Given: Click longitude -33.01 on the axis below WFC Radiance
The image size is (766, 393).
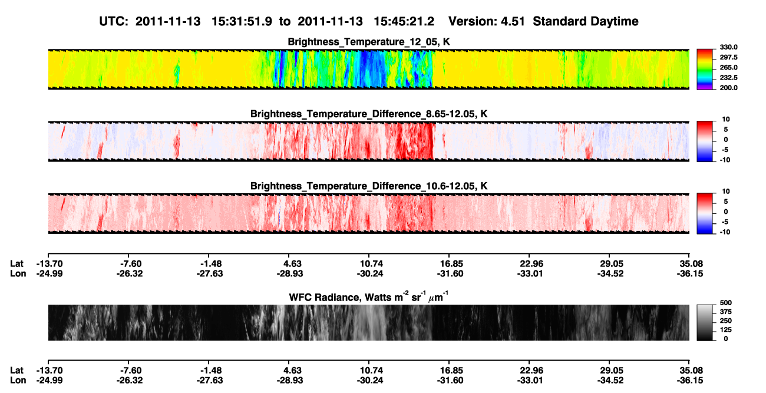Looking at the screenshot, I should (x=531, y=380).
